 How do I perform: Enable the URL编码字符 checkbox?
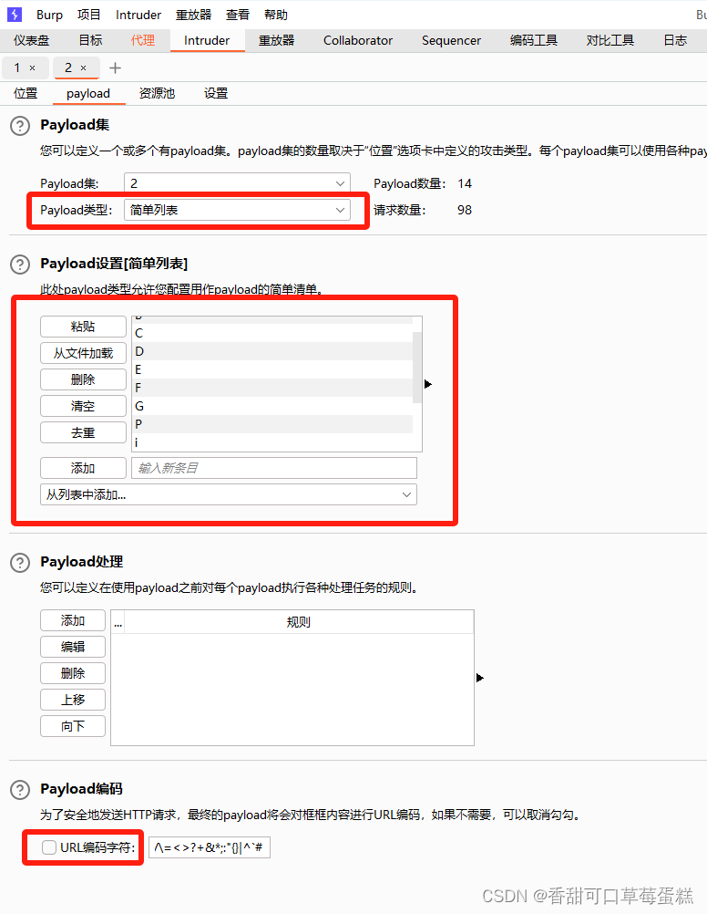tap(49, 847)
